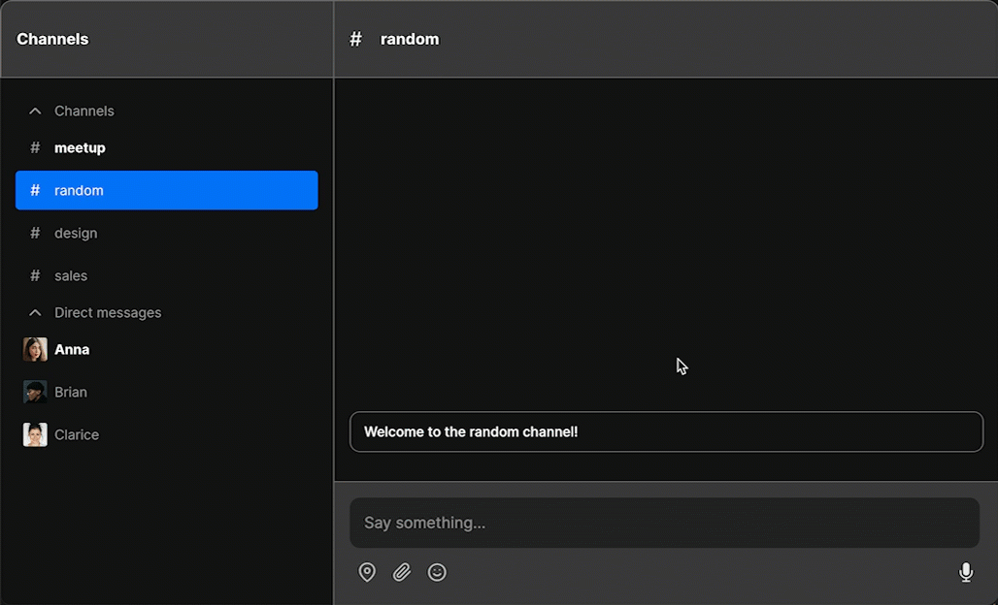The image size is (998, 605).
Task: Click the hash icon next to meetup
Action: (x=35, y=147)
